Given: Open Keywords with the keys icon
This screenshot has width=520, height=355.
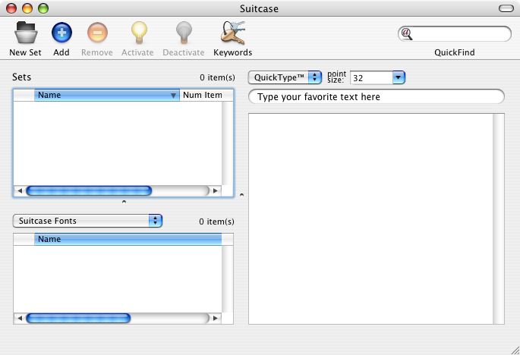Looking at the screenshot, I should tap(233, 33).
